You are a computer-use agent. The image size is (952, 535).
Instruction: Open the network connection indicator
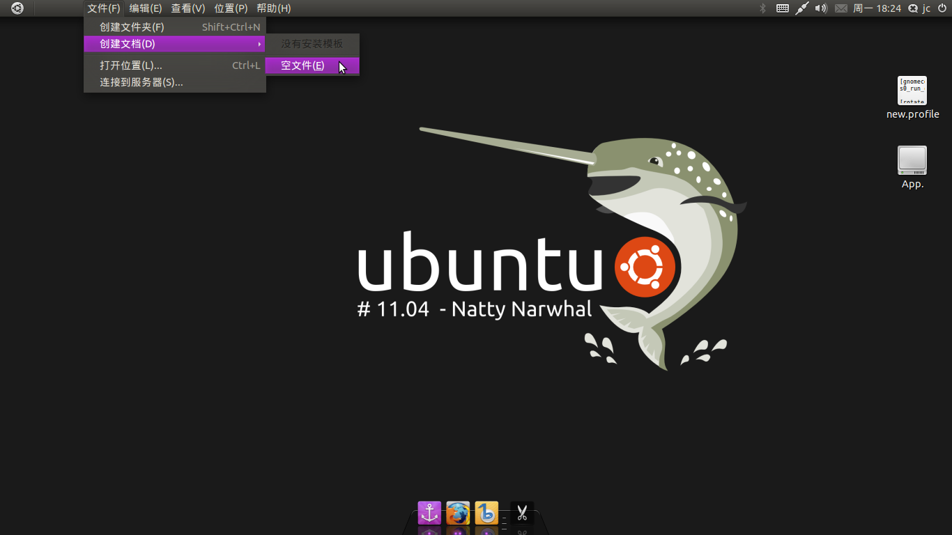click(802, 8)
